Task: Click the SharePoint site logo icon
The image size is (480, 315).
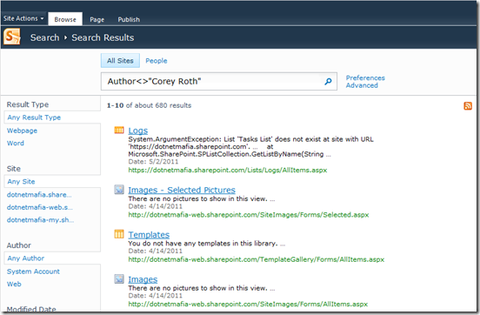Action: 12,37
